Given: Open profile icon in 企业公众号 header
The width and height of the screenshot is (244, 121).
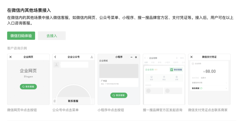Looking at the screenshot, I should tap(92, 57).
